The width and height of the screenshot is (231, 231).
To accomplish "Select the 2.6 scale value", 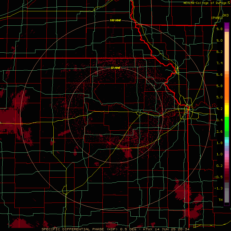I will 219,132.
